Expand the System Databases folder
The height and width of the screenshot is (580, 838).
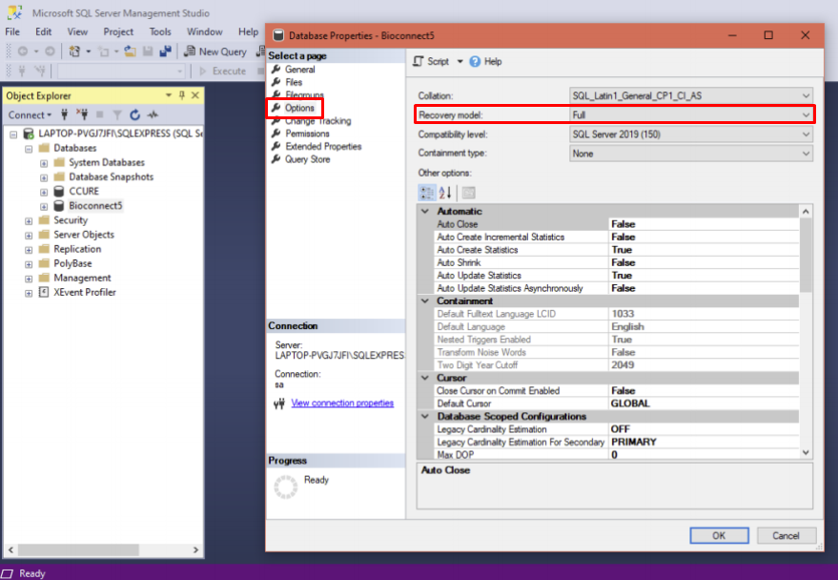44,163
